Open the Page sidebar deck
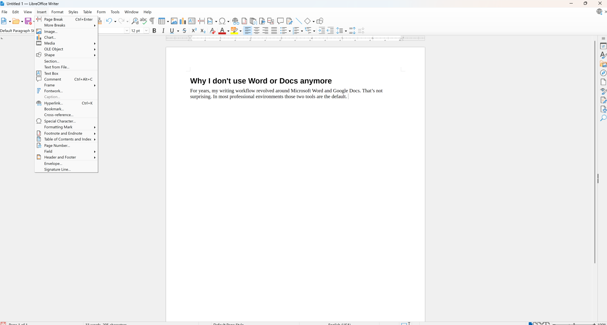Image resolution: width=607 pixels, height=325 pixels. (603, 82)
